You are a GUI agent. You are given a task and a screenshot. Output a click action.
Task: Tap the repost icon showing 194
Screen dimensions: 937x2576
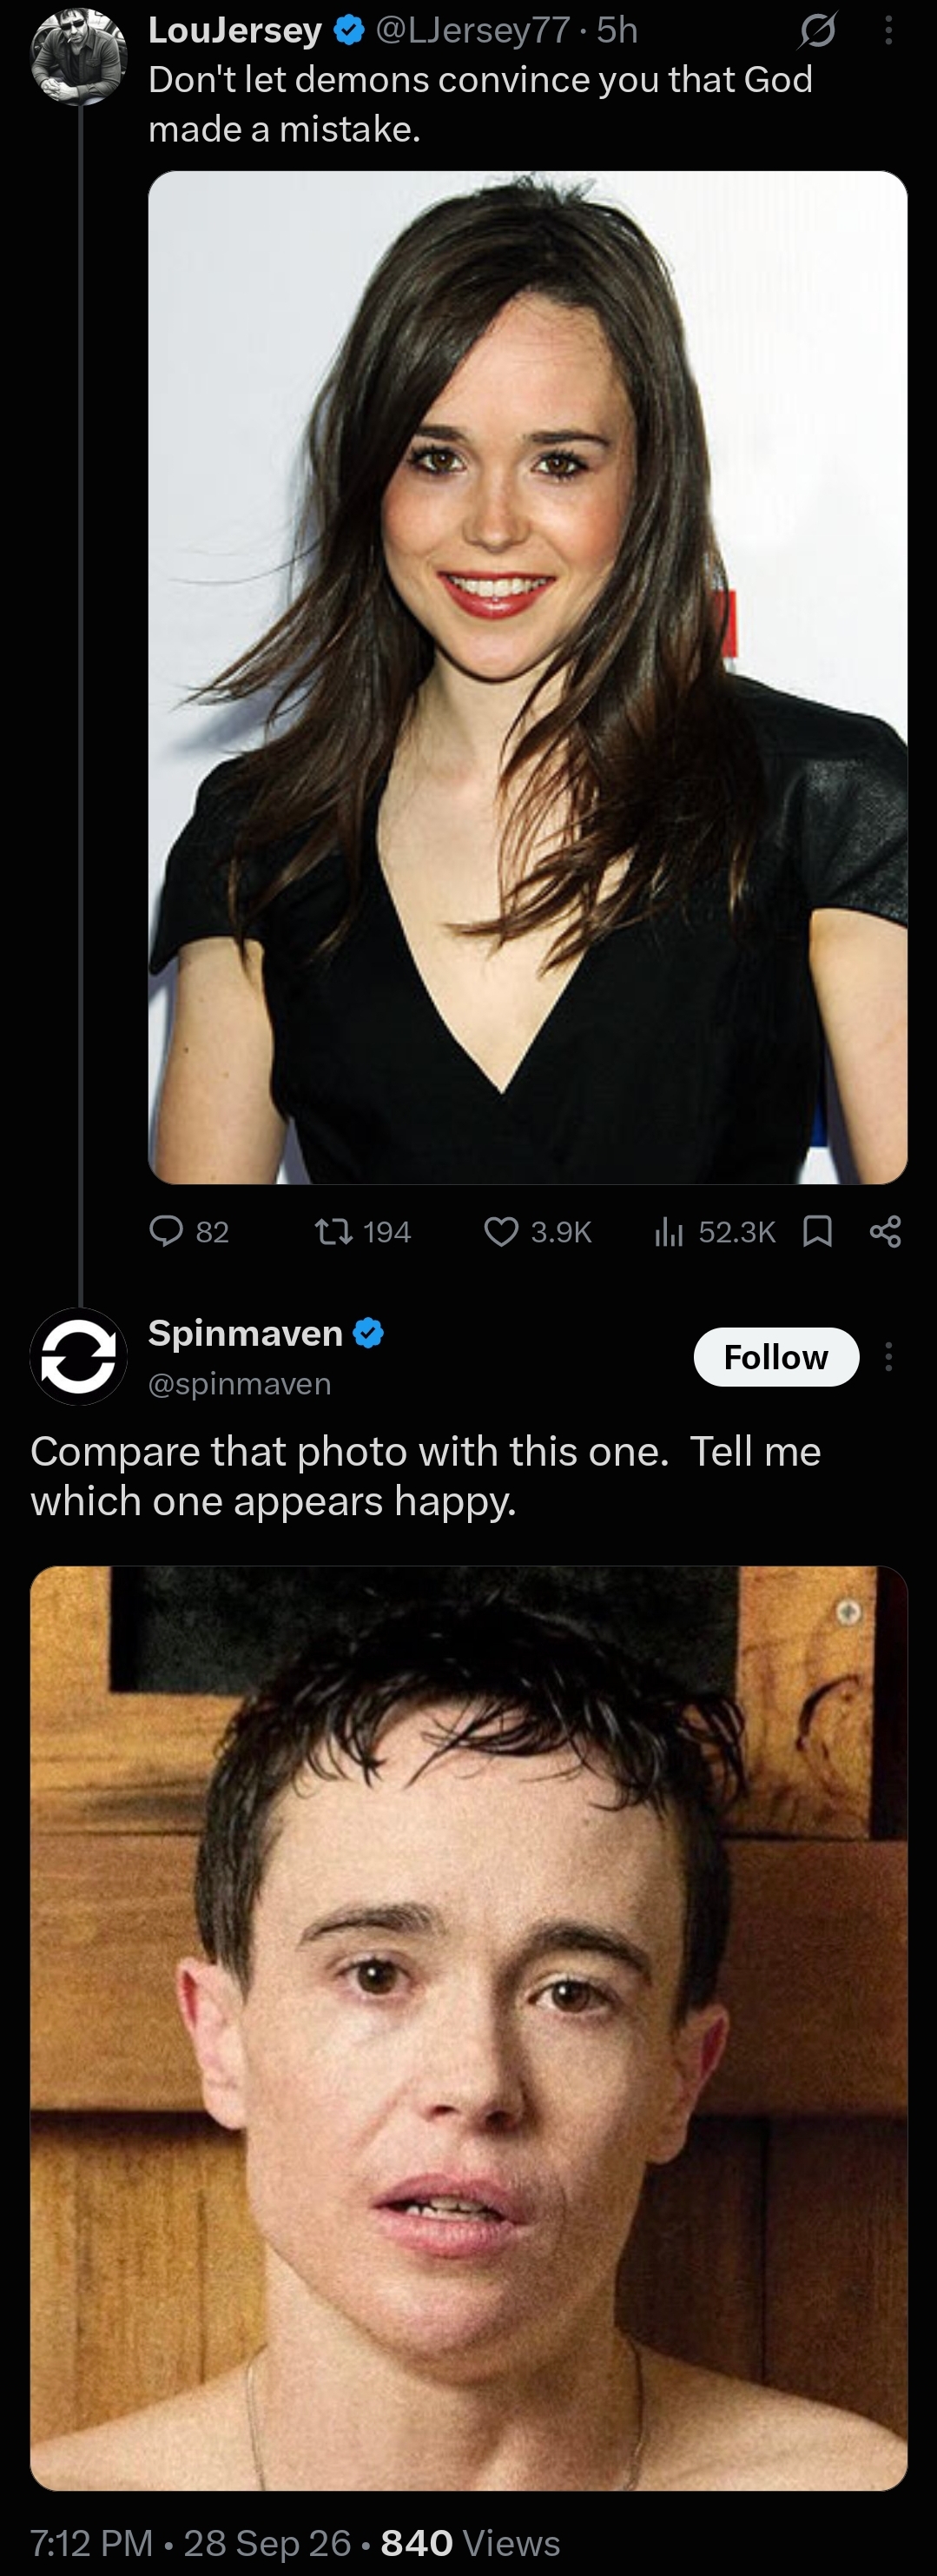pos(333,1231)
